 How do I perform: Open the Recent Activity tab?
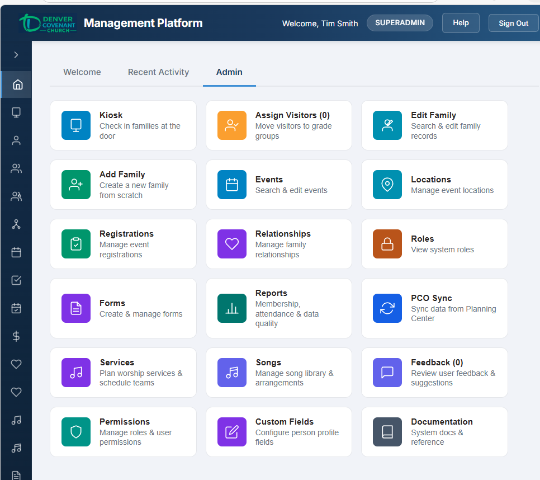(158, 72)
